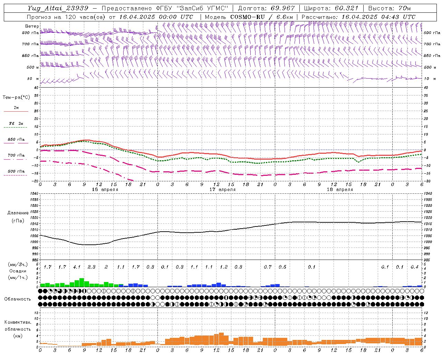Select the elevation text "Высота: 70м"
This screenshot has width=442, height=353.
click(x=390, y=8)
